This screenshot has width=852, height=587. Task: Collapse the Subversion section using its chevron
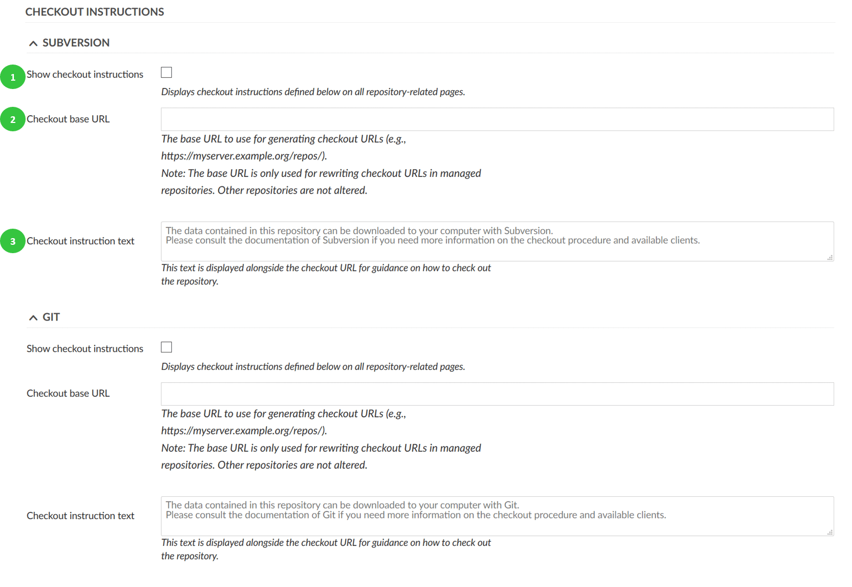coord(33,43)
